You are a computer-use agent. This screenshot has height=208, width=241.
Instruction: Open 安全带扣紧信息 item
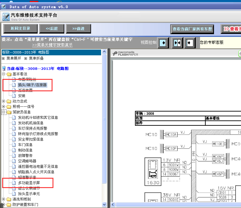click(31, 139)
